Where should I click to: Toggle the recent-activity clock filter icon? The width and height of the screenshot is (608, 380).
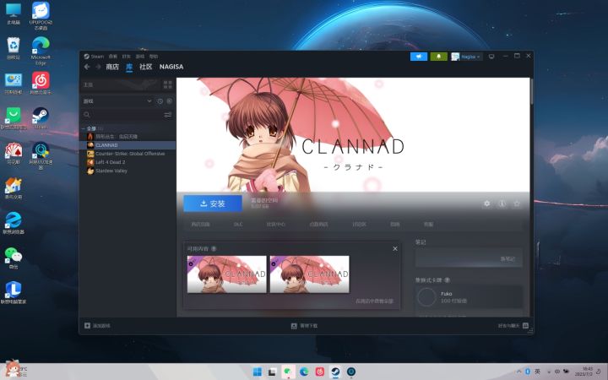[160, 101]
